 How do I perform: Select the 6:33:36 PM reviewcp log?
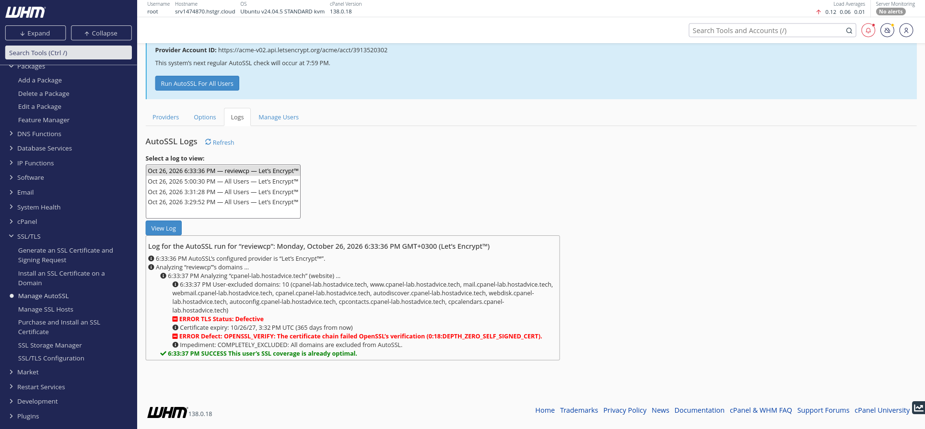coord(223,171)
